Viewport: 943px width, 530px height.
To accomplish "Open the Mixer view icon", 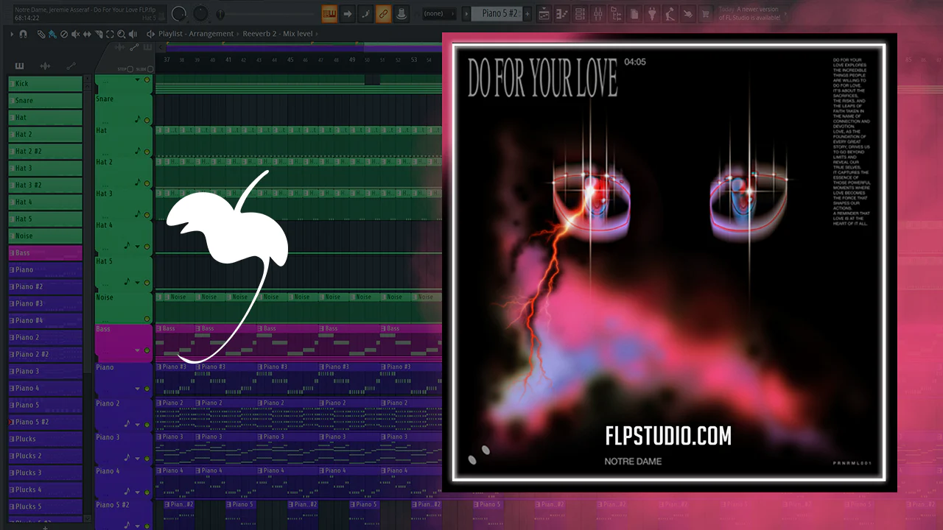I will coord(598,13).
